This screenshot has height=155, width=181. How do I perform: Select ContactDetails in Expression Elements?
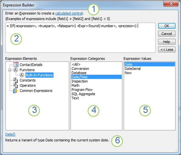tap(31, 65)
